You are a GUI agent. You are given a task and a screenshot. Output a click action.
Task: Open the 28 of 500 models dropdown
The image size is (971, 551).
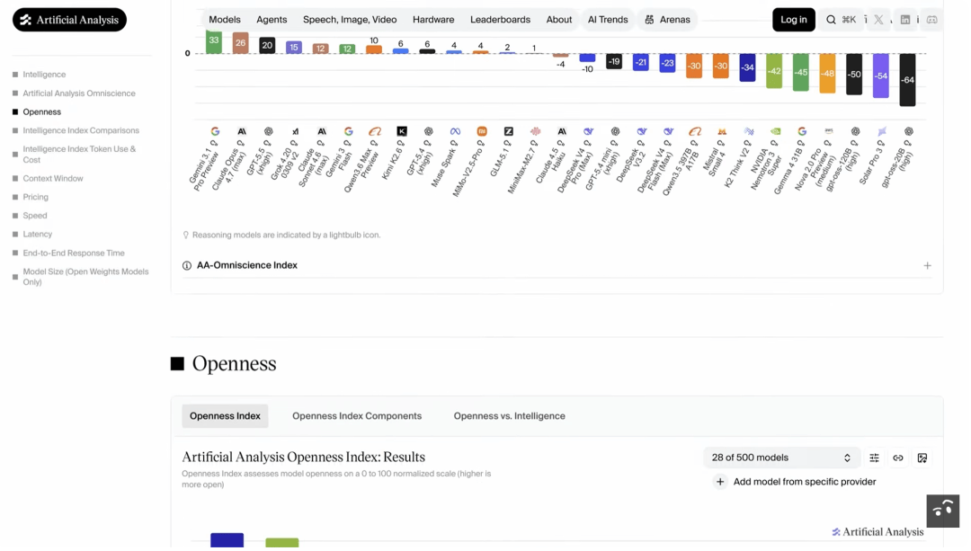coord(781,458)
